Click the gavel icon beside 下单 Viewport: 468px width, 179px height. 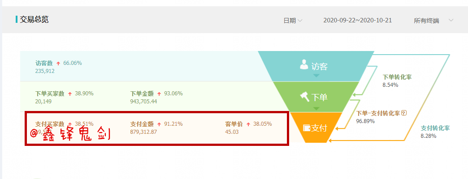pyautogui.click(x=304, y=96)
